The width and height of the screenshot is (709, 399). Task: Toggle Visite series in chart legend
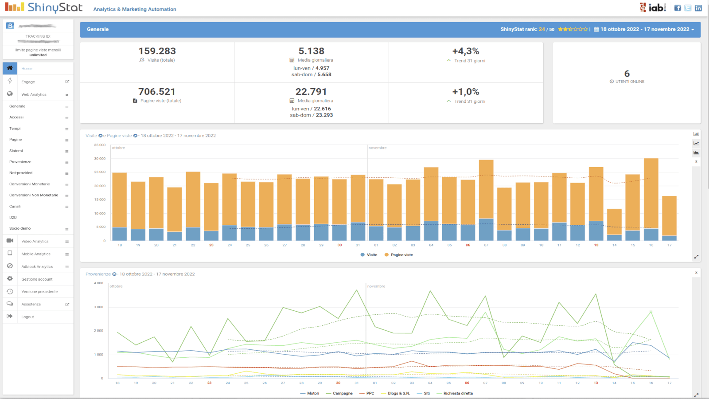click(369, 255)
